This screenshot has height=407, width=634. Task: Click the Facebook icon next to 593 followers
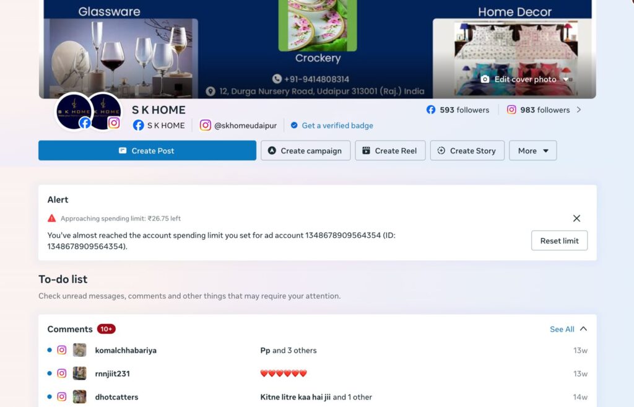coord(431,110)
